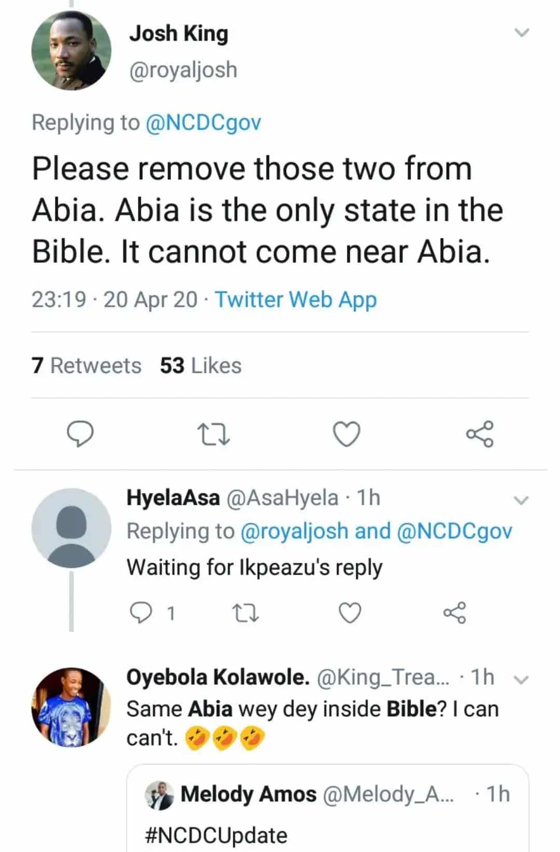Open Josh King's tweet options chevron
560x852 pixels.
pos(522,33)
